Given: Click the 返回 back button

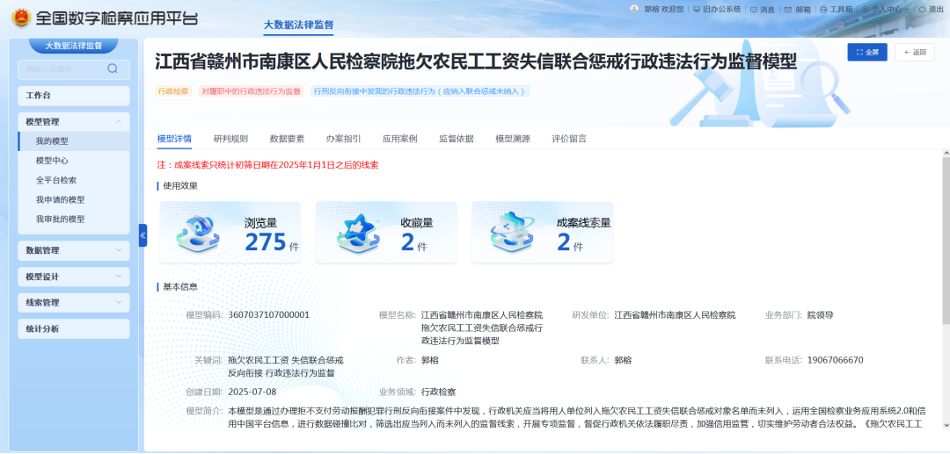Looking at the screenshot, I should click(x=915, y=52).
